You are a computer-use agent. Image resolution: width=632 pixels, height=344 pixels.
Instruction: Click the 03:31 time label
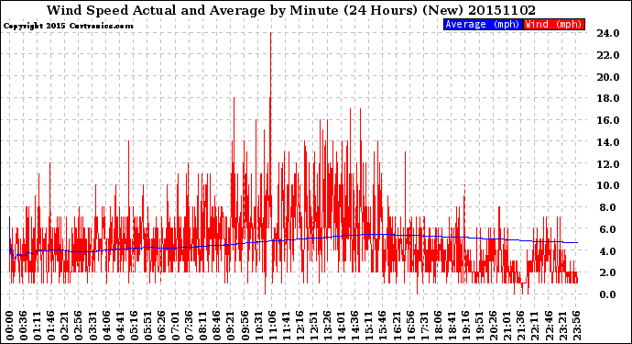[x=93, y=326]
